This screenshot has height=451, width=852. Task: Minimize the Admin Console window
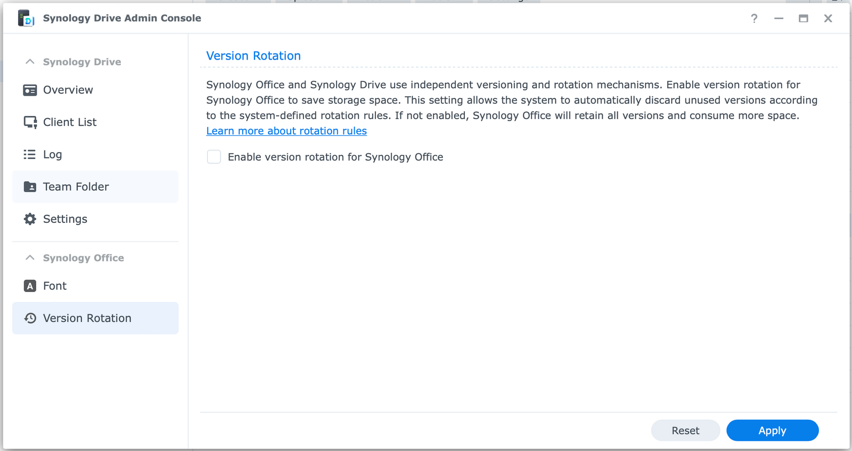779,19
